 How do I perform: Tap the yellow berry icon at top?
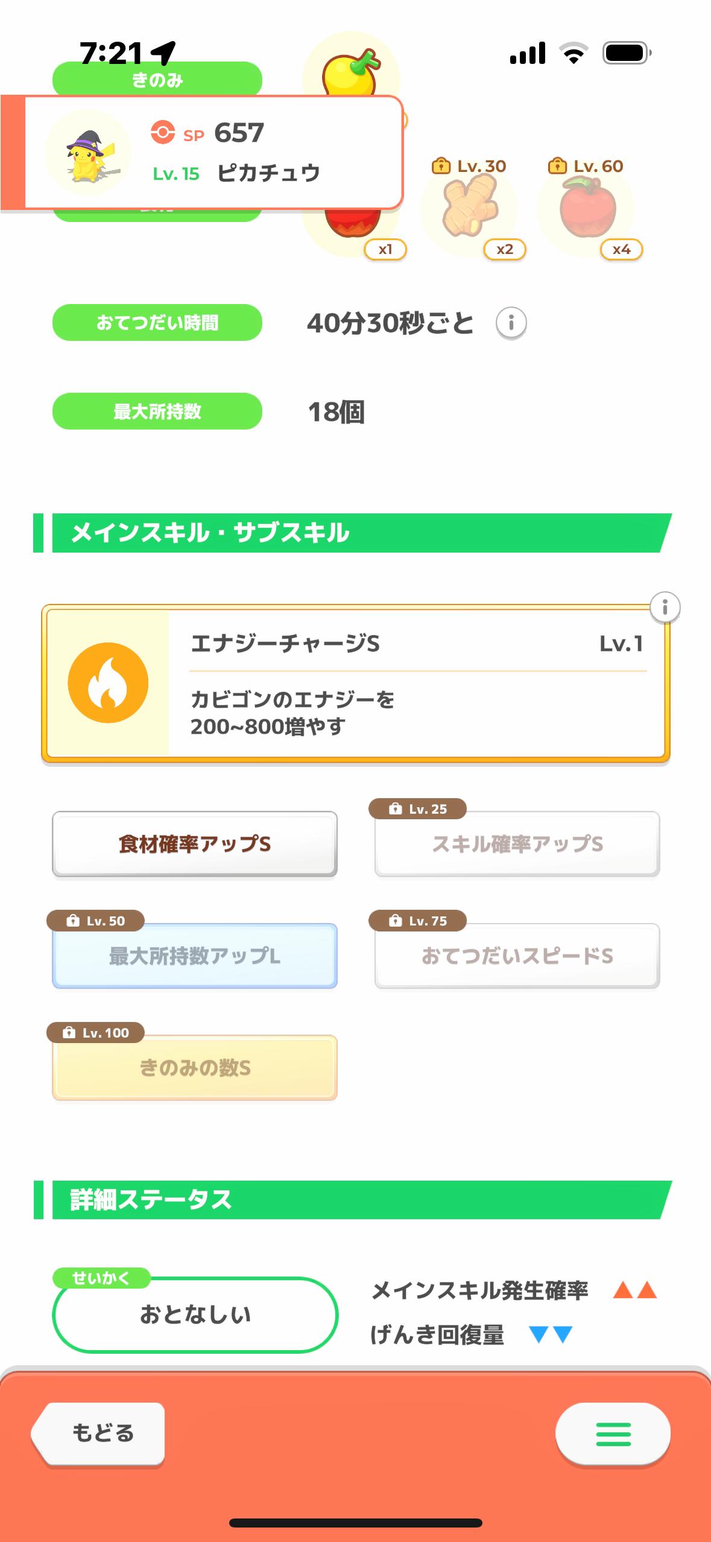point(351,71)
